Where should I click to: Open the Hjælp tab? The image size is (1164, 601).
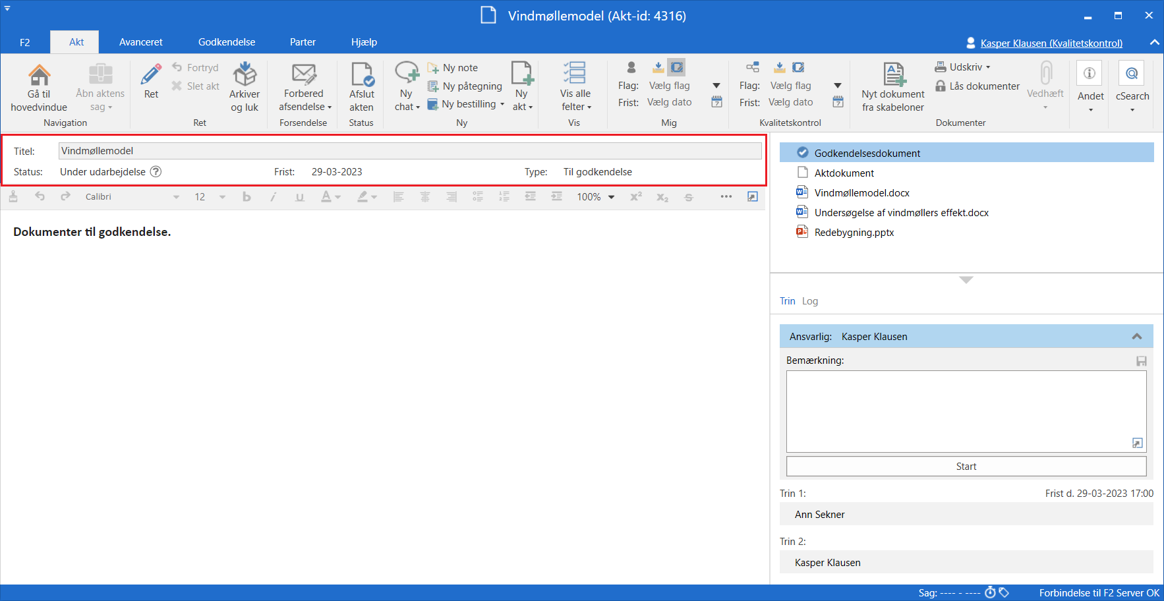coord(364,42)
